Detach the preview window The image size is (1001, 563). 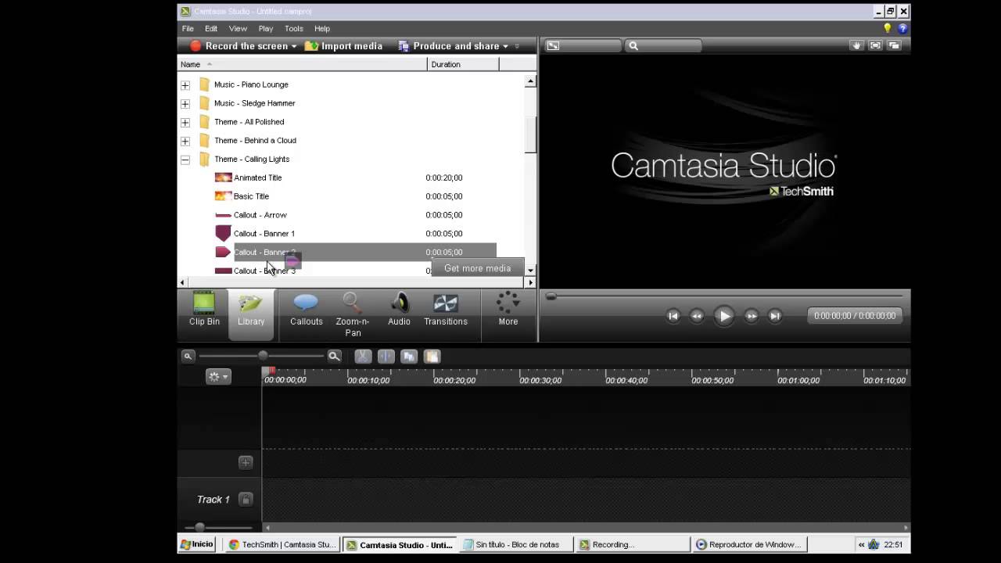[894, 45]
